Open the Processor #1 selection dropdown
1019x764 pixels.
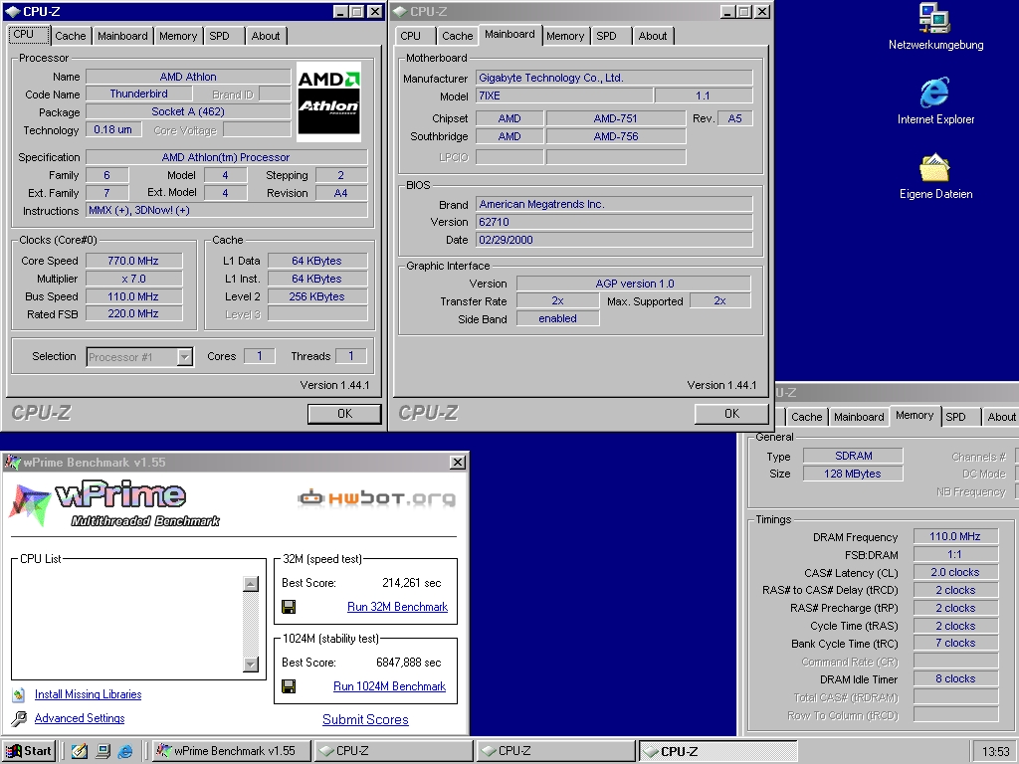[x=184, y=357]
